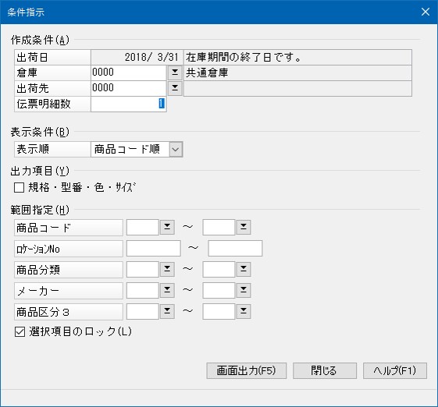Expand the 表示順 商品コード順 dropdown
This screenshot has height=407, width=438.
(176, 149)
